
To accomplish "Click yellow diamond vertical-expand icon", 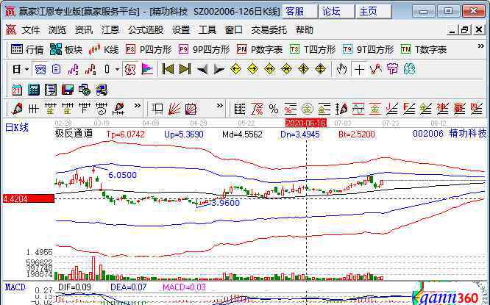I will (x=320, y=69).
